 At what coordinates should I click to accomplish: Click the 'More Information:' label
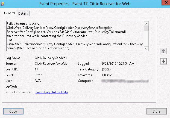click(x=19, y=92)
